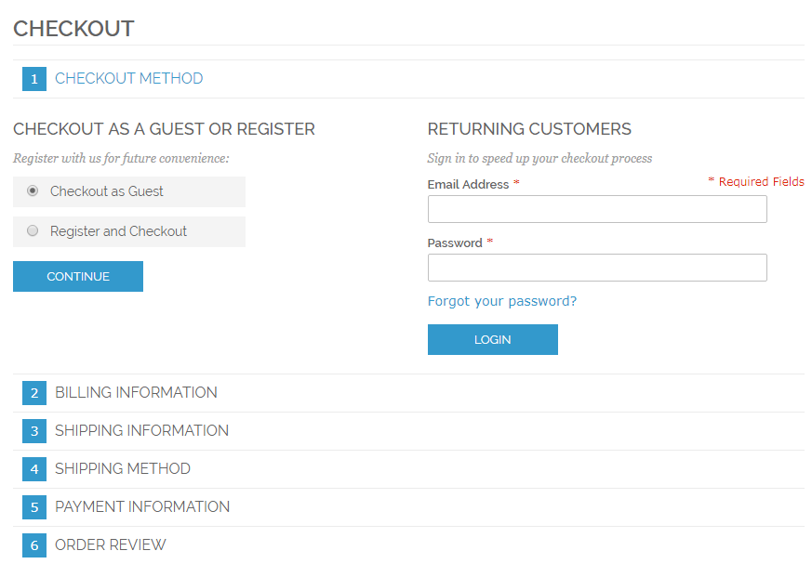Click the step 2 number badge
The height and width of the screenshot is (564, 812).
(x=33, y=393)
